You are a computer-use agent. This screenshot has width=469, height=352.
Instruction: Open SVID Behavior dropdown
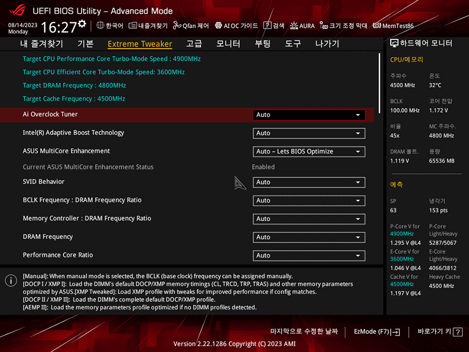(309, 182)
